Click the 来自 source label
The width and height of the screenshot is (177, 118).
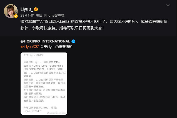(39, 16)
